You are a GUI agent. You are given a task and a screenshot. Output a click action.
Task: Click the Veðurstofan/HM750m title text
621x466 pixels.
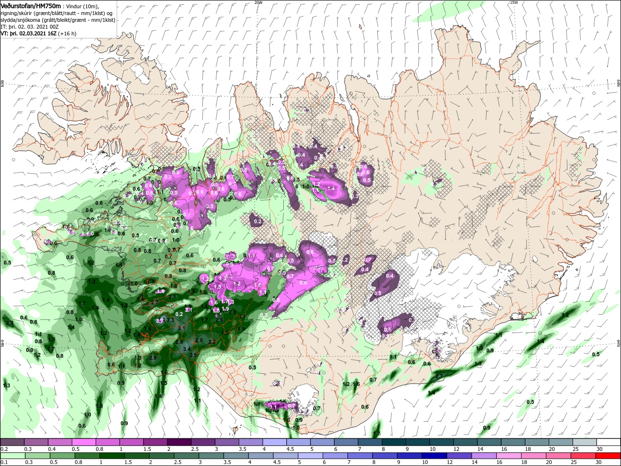point(31,6)
